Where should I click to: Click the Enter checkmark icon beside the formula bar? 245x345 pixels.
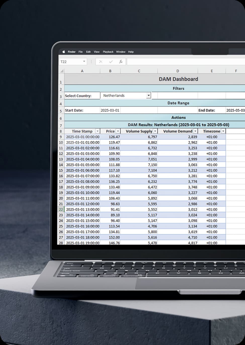pyautogui.click(x=111, y=62)
